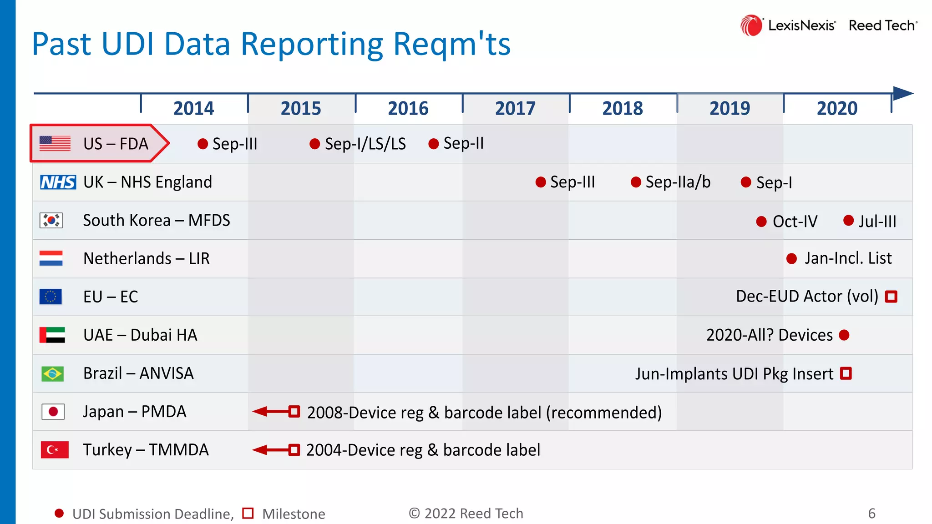Click the EU flag icon

point(51,297)
